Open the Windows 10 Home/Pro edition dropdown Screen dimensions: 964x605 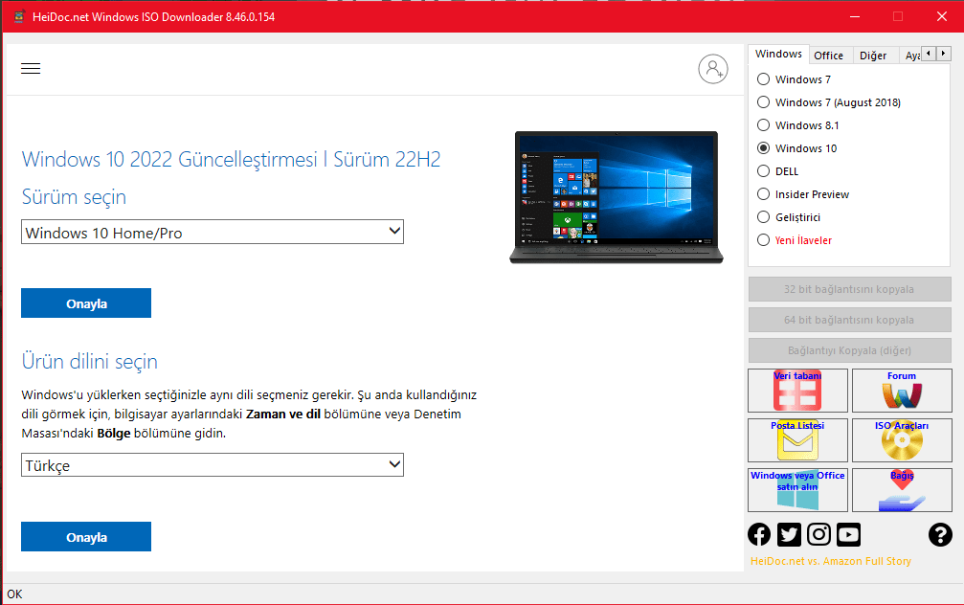(213, 232)
